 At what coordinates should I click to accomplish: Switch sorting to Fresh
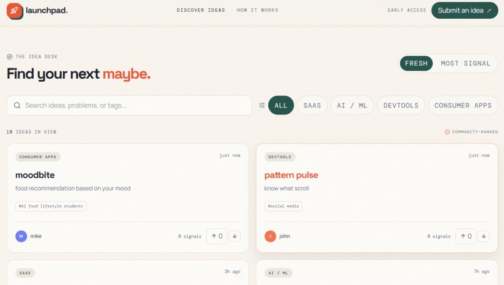416,63
